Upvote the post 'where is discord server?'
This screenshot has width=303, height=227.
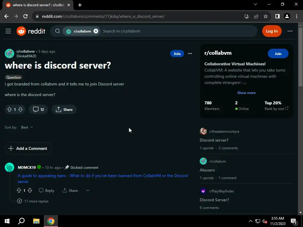coord(9,109)
